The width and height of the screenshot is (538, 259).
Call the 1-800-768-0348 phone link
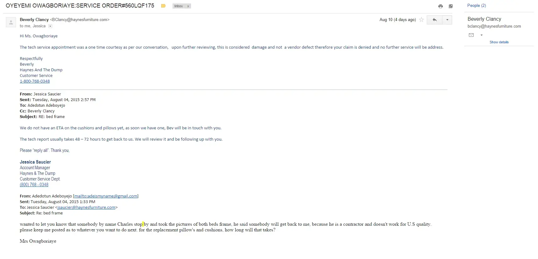coord(35,81)
